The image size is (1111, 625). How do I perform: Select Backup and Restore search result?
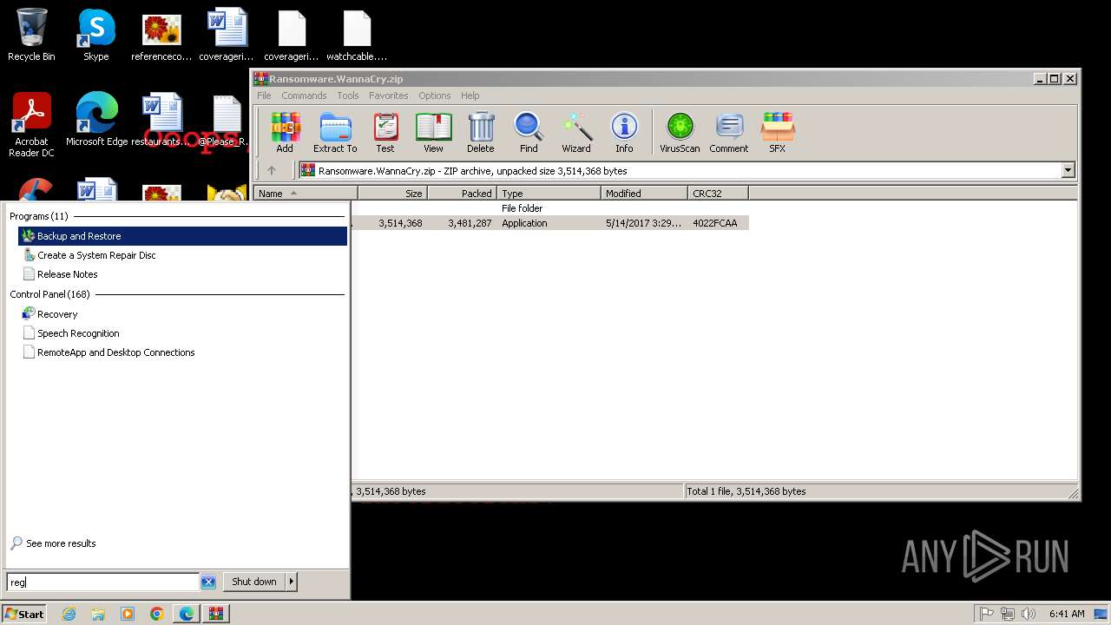182,236
